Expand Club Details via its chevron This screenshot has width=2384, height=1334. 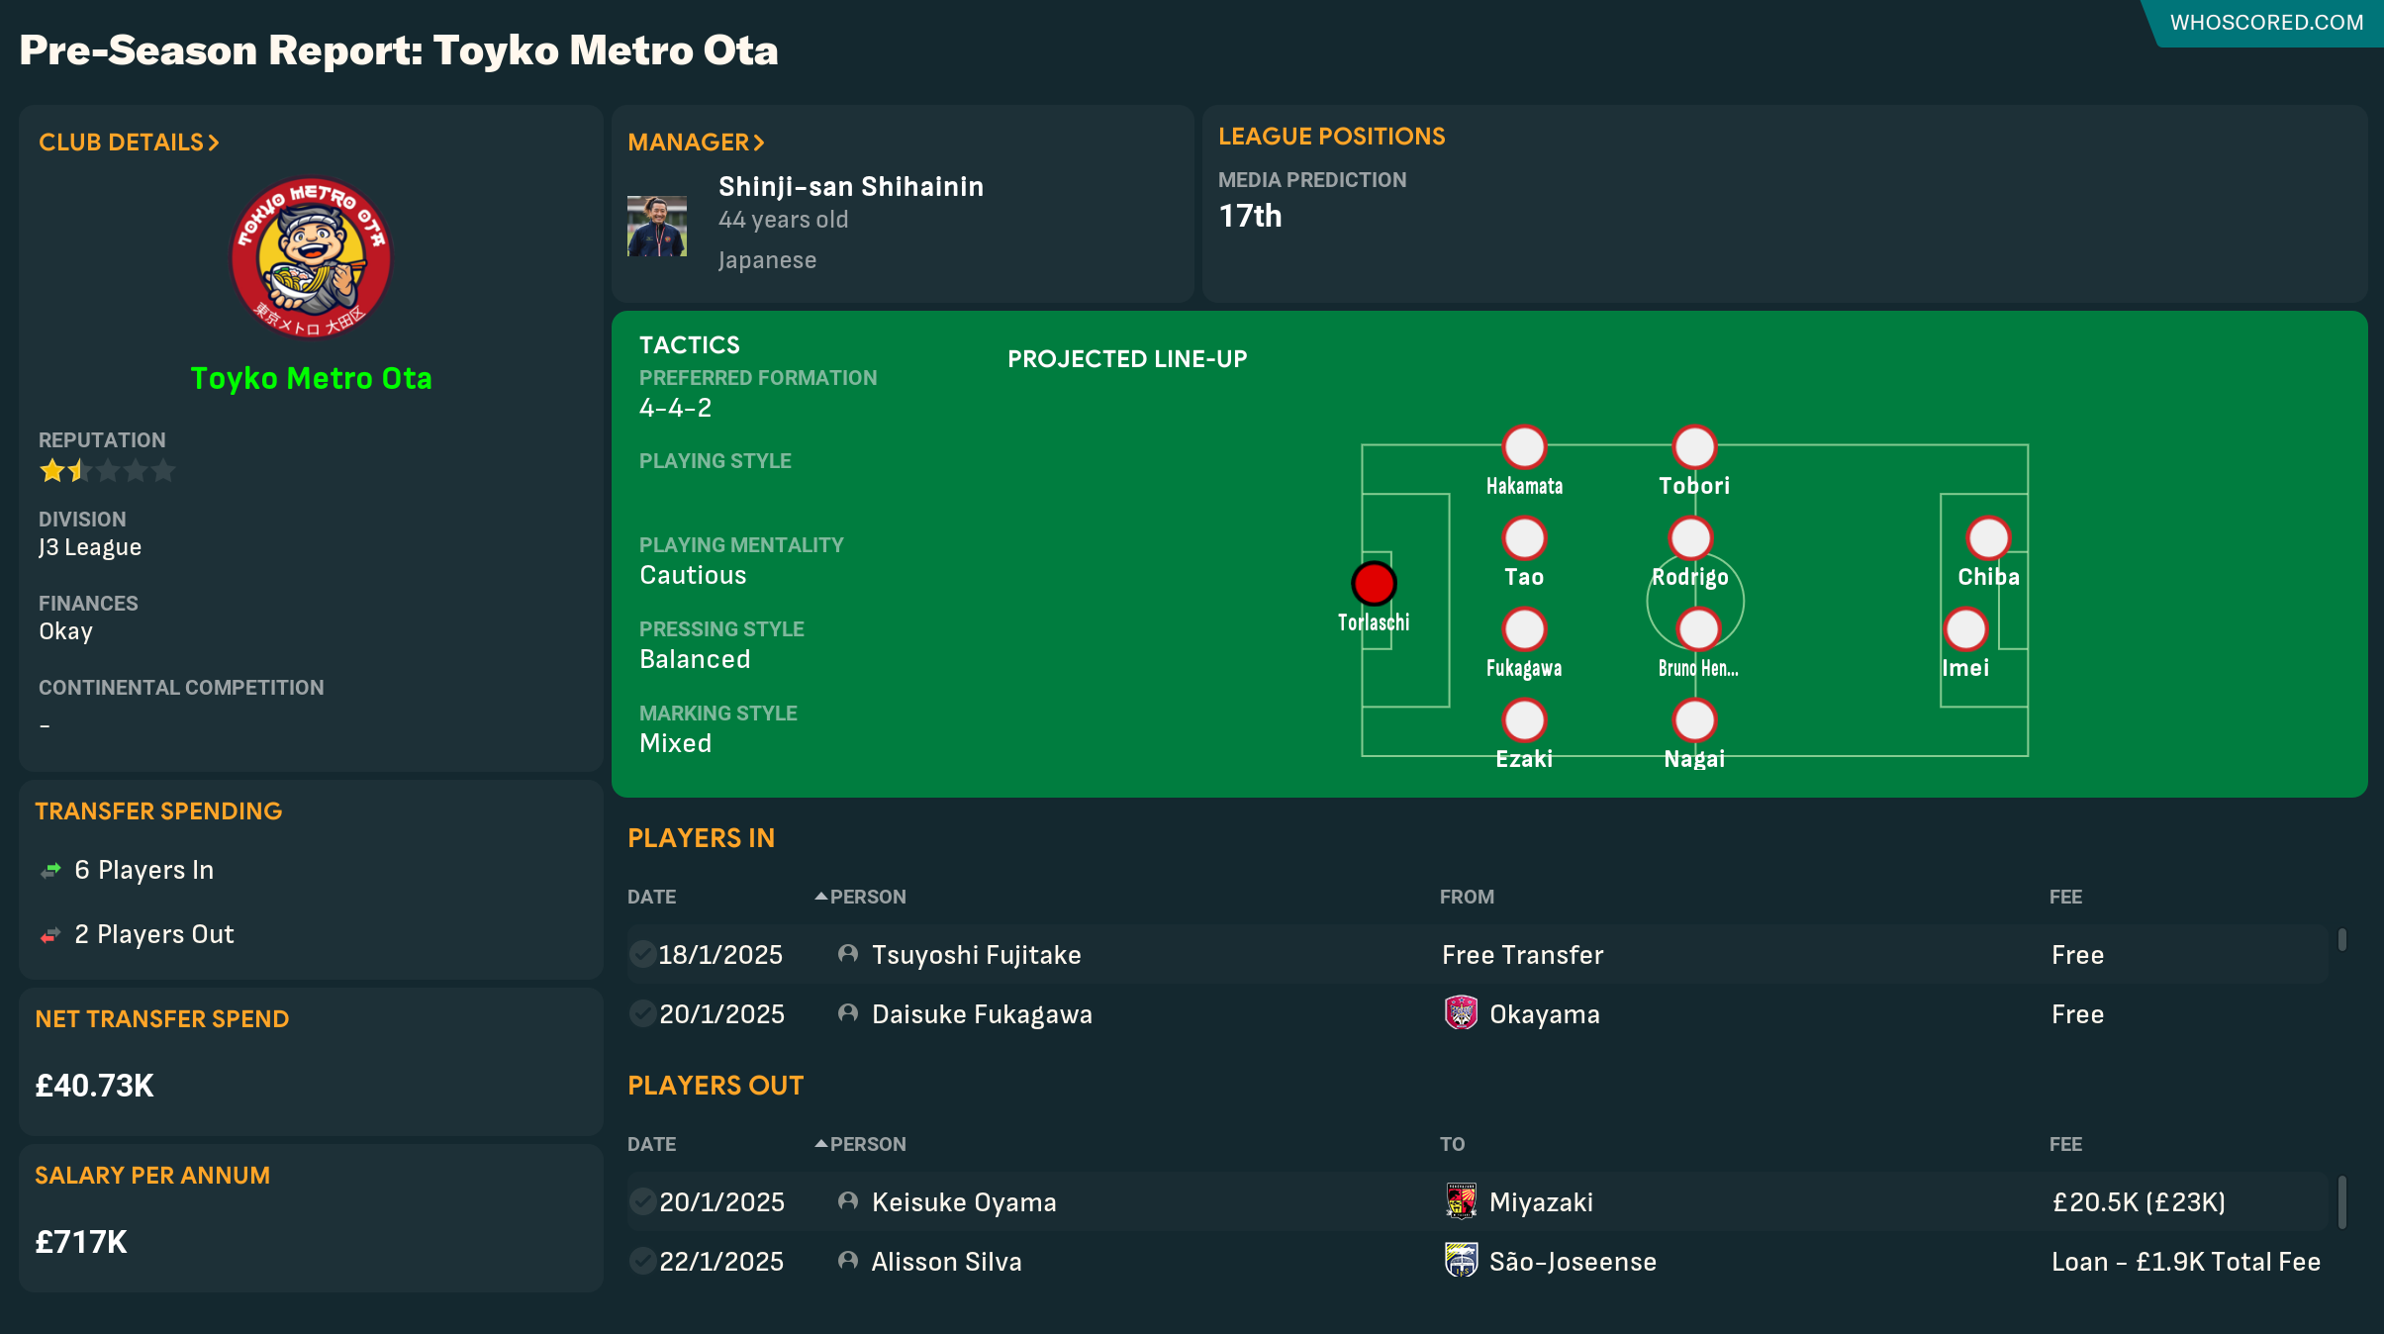pyautogui.click(x=213, y=143)
